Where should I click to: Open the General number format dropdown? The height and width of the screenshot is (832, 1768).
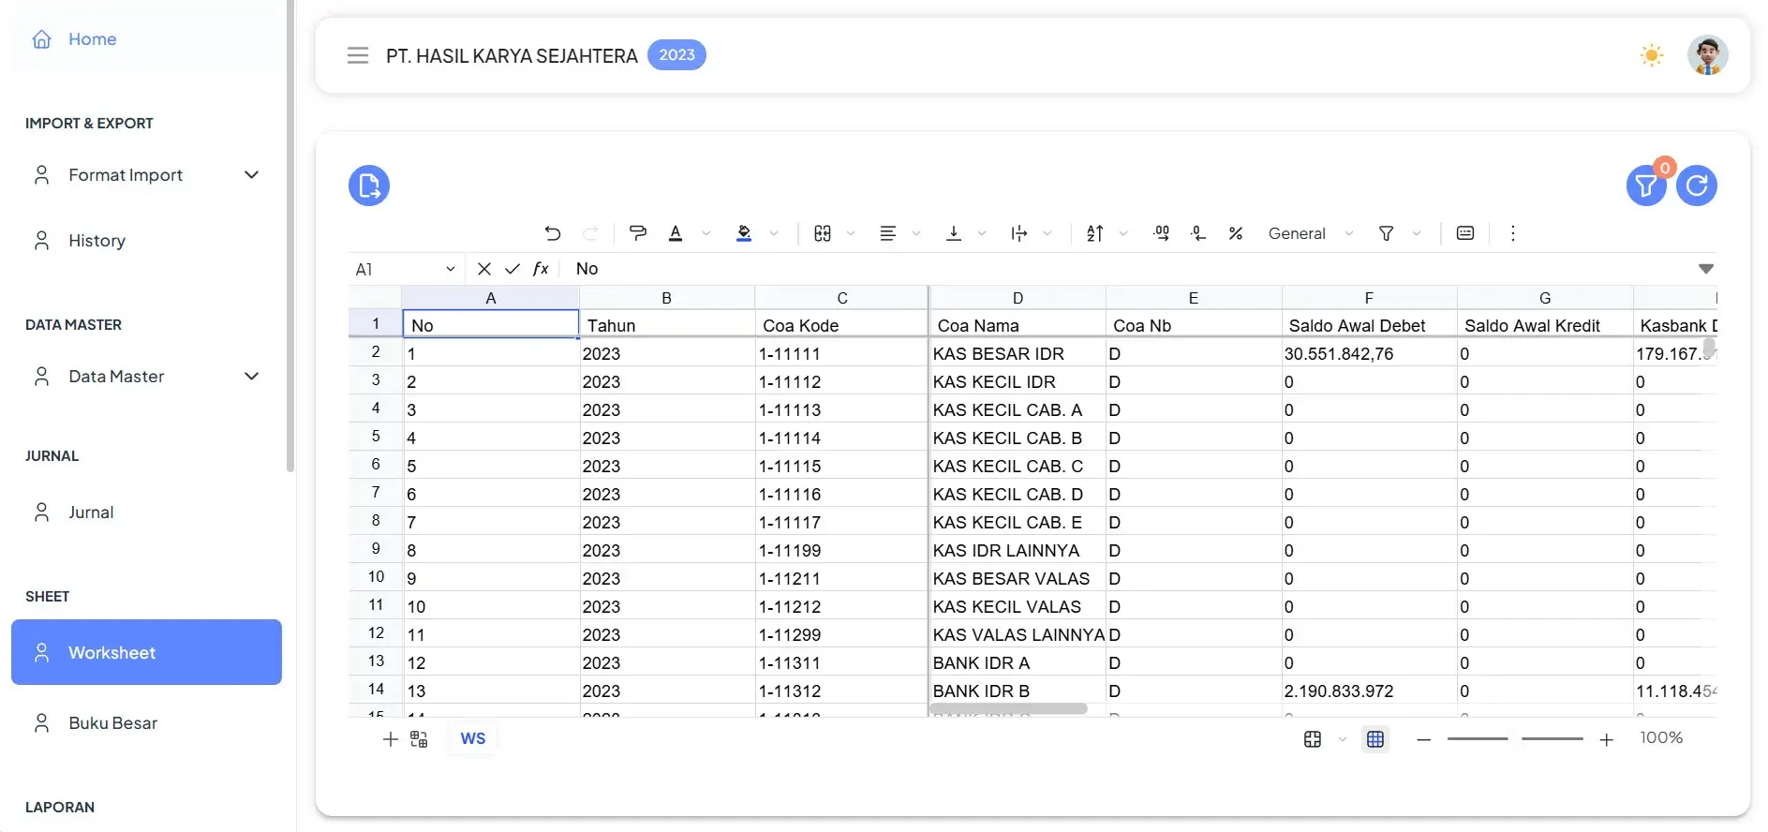point(1311,233)
